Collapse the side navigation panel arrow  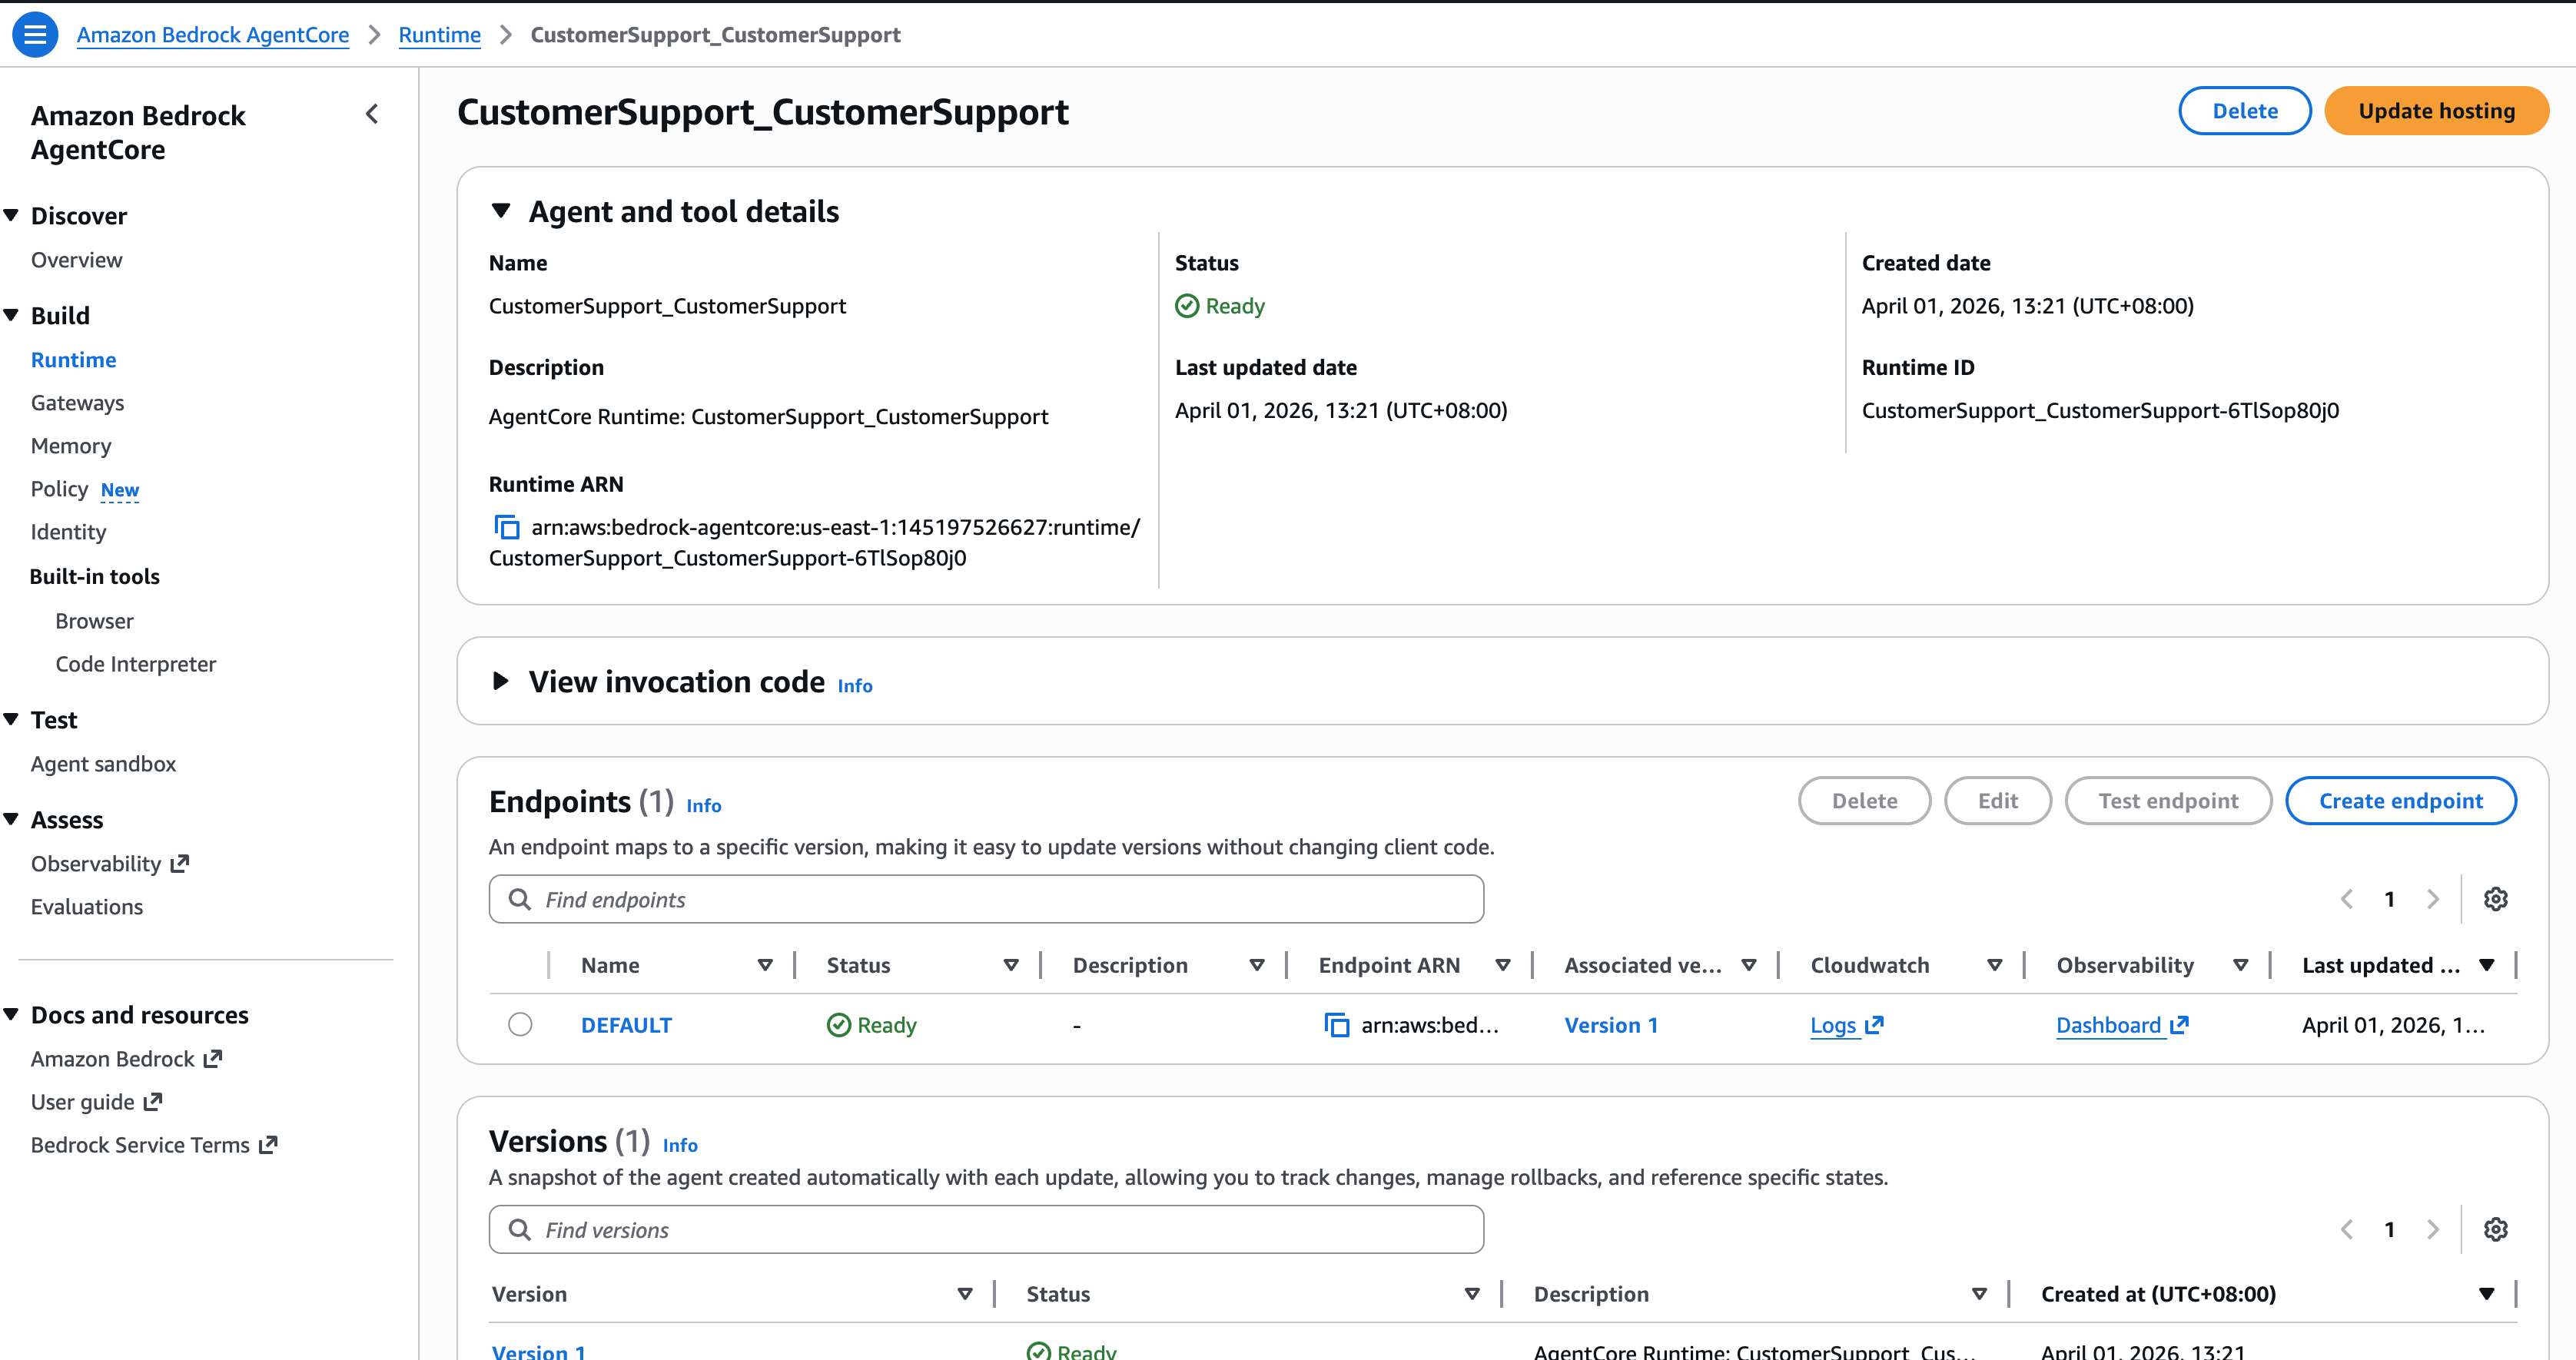pyautogui.click(x=372, y=114)
